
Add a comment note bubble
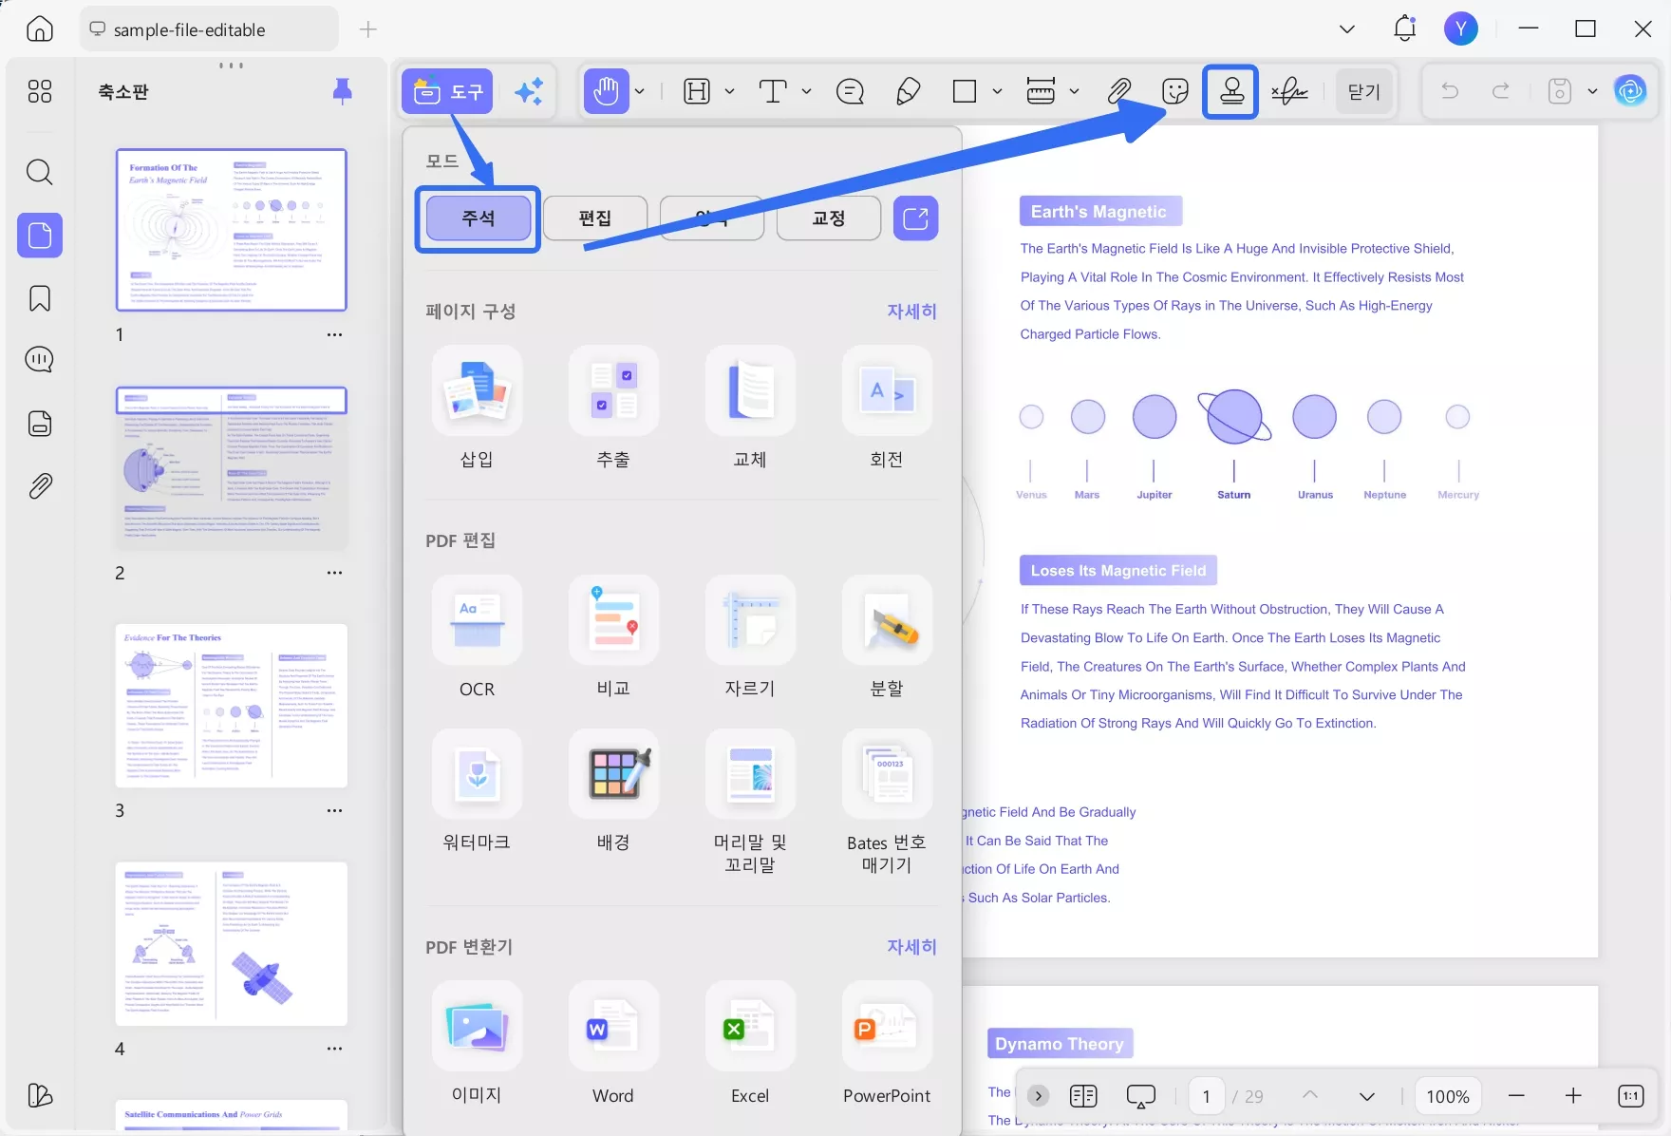850,91
